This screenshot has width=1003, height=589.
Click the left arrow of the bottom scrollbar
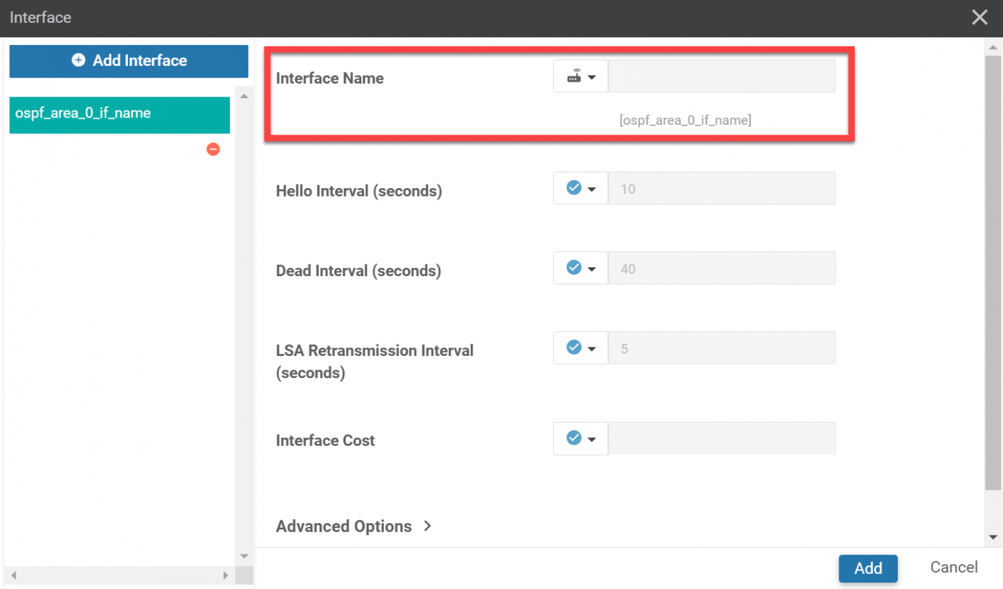14,575
